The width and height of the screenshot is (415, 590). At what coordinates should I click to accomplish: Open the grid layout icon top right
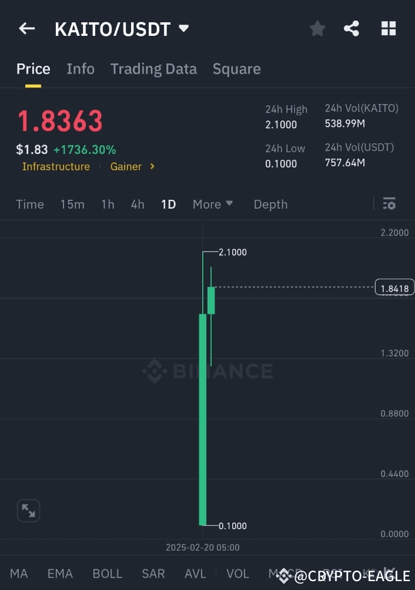coord(389,28)
